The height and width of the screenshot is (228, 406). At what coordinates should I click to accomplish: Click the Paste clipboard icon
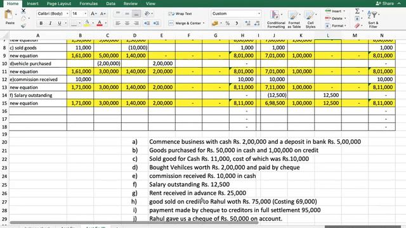point(8,15)
